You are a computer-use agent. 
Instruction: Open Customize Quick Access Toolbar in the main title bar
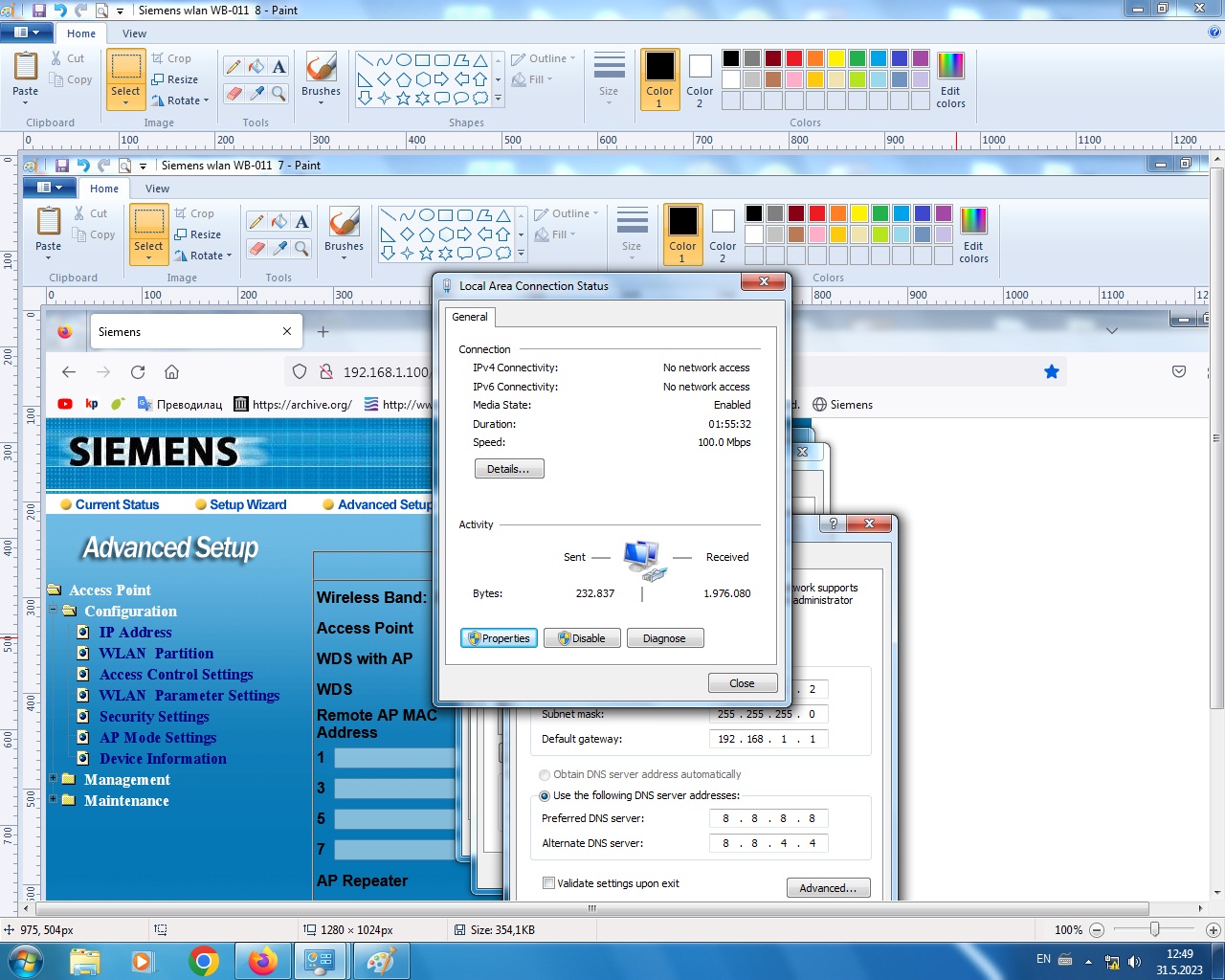click(121, 11)
